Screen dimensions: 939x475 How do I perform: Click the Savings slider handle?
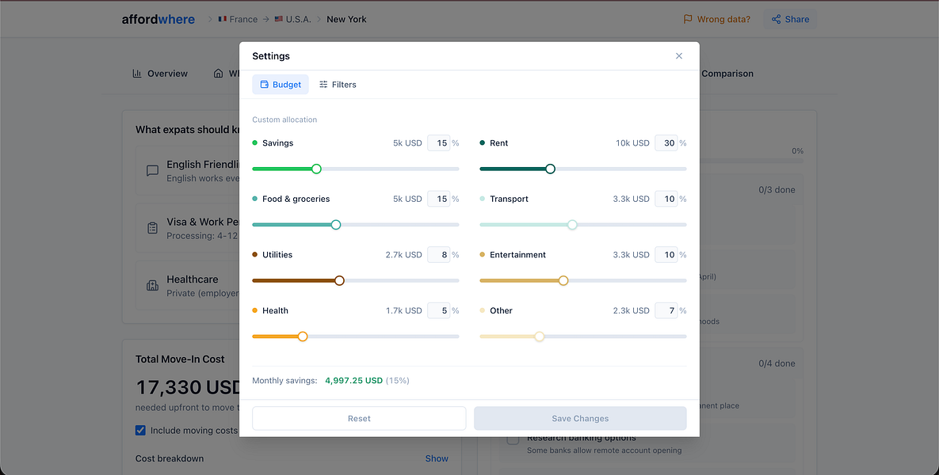(316, 169)
